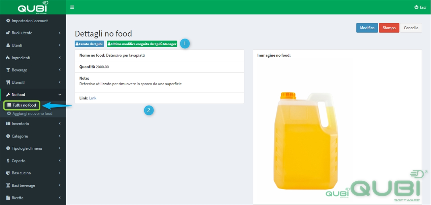This screenshot has height=205, width=431.
Task: Expand the Categorie chevron
Action: click(x=60, y=136)
